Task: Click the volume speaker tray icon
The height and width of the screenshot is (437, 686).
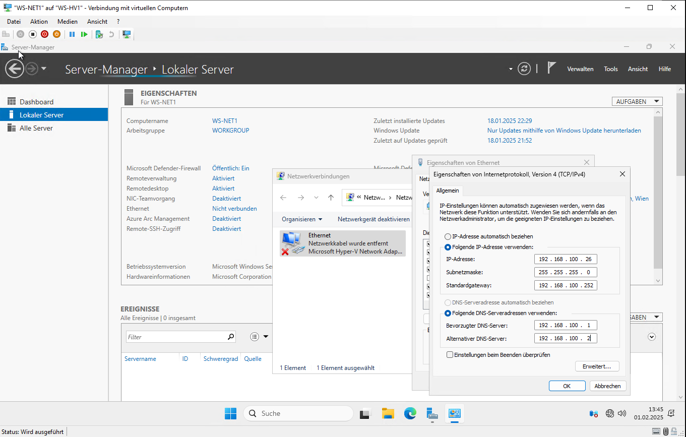Action: (x=621, y=413)
